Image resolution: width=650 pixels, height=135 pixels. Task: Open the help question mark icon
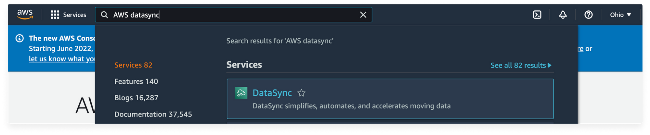pyautogui.click(x=589, y=15)
